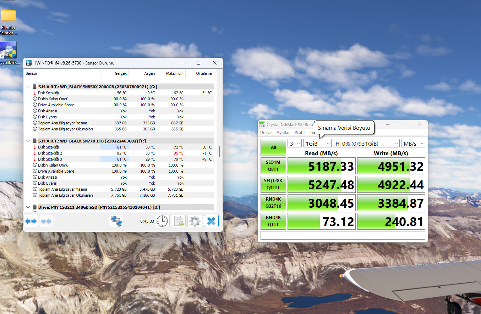Click the green All benchmark button
The width and height of the screenshot is (481, 314).
[x=273, y=147]
